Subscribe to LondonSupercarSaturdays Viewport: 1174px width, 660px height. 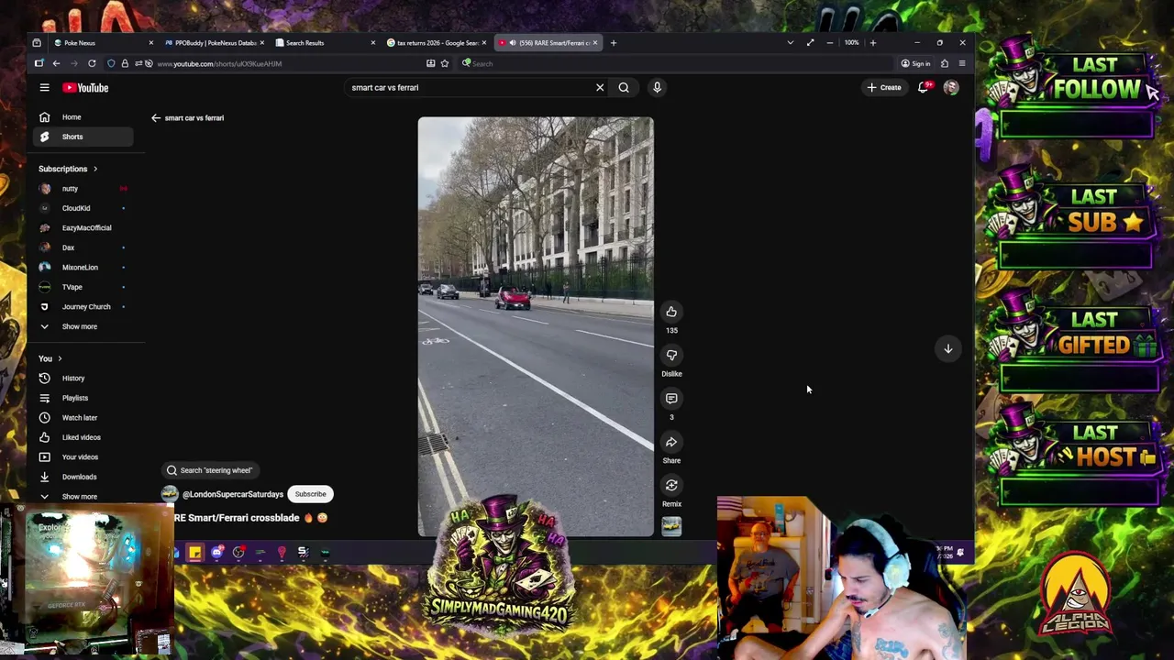pos(310,494)
